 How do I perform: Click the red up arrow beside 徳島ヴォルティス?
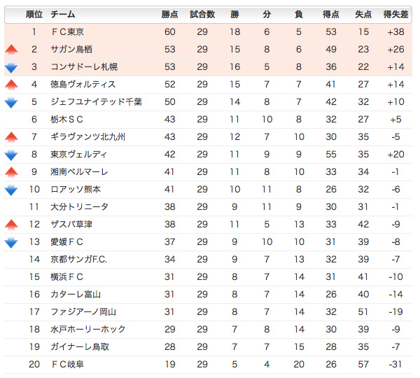(11, 85)
